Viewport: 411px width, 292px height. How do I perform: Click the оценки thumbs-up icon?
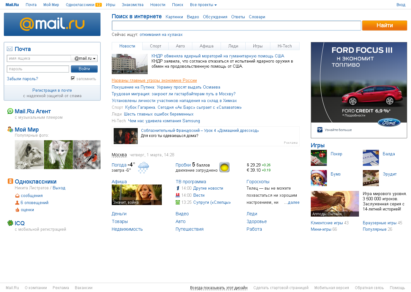point(17,210)
